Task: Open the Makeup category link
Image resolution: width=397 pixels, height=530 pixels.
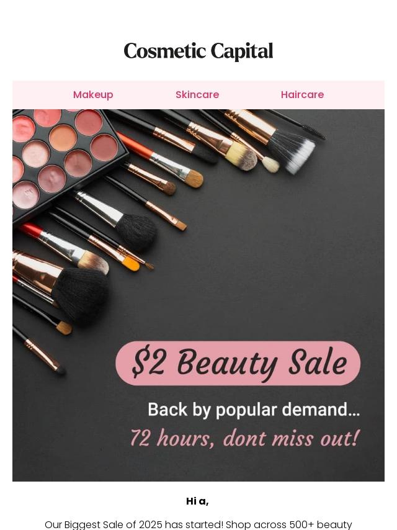Action: (93, 94)
